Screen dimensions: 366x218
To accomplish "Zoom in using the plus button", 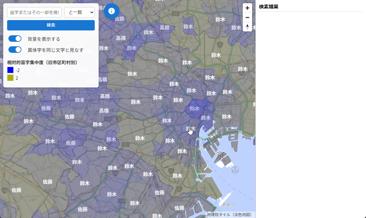I will click(x=247, y=7).
